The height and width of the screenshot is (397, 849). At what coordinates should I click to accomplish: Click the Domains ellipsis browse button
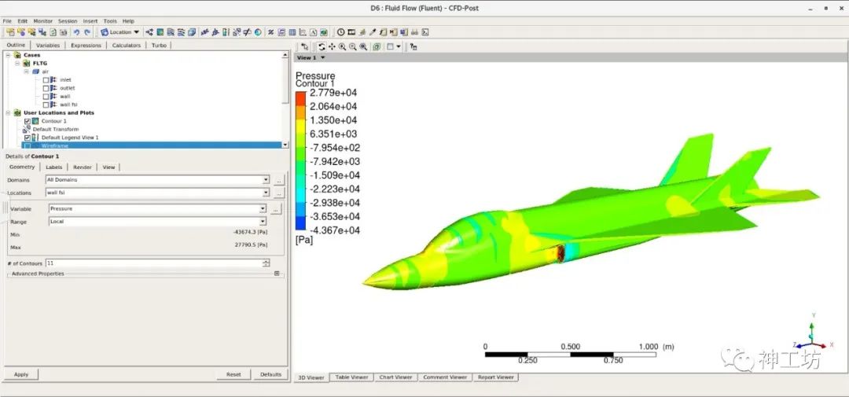[278, 180]
